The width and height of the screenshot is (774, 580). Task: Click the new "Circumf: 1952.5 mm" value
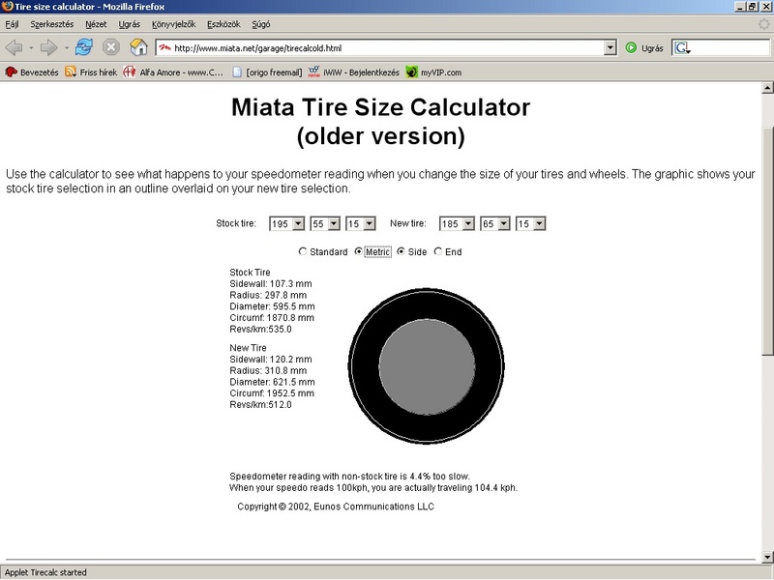[x=272, y=393]
